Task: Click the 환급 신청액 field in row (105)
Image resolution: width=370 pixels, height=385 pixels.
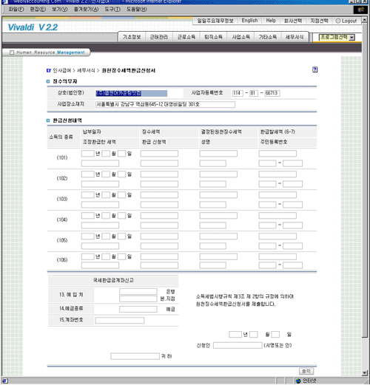Action: pyautogui.click(x=159, y=246)
